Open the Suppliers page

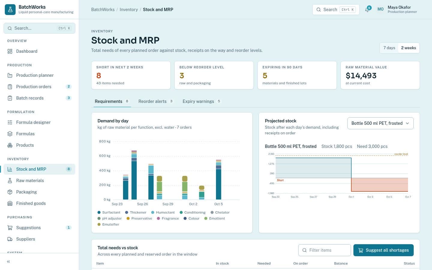click(39, 239)
